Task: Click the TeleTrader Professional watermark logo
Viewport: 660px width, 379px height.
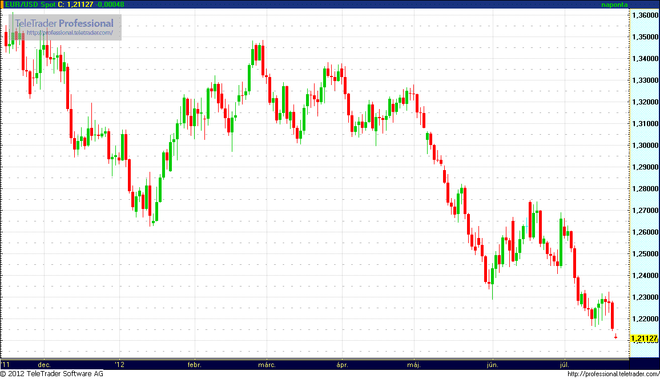Action: pos(64,23)
